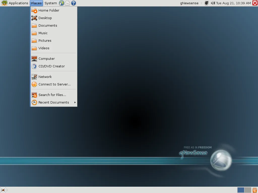Expand the Recent Documents submenu

point(53,102)
